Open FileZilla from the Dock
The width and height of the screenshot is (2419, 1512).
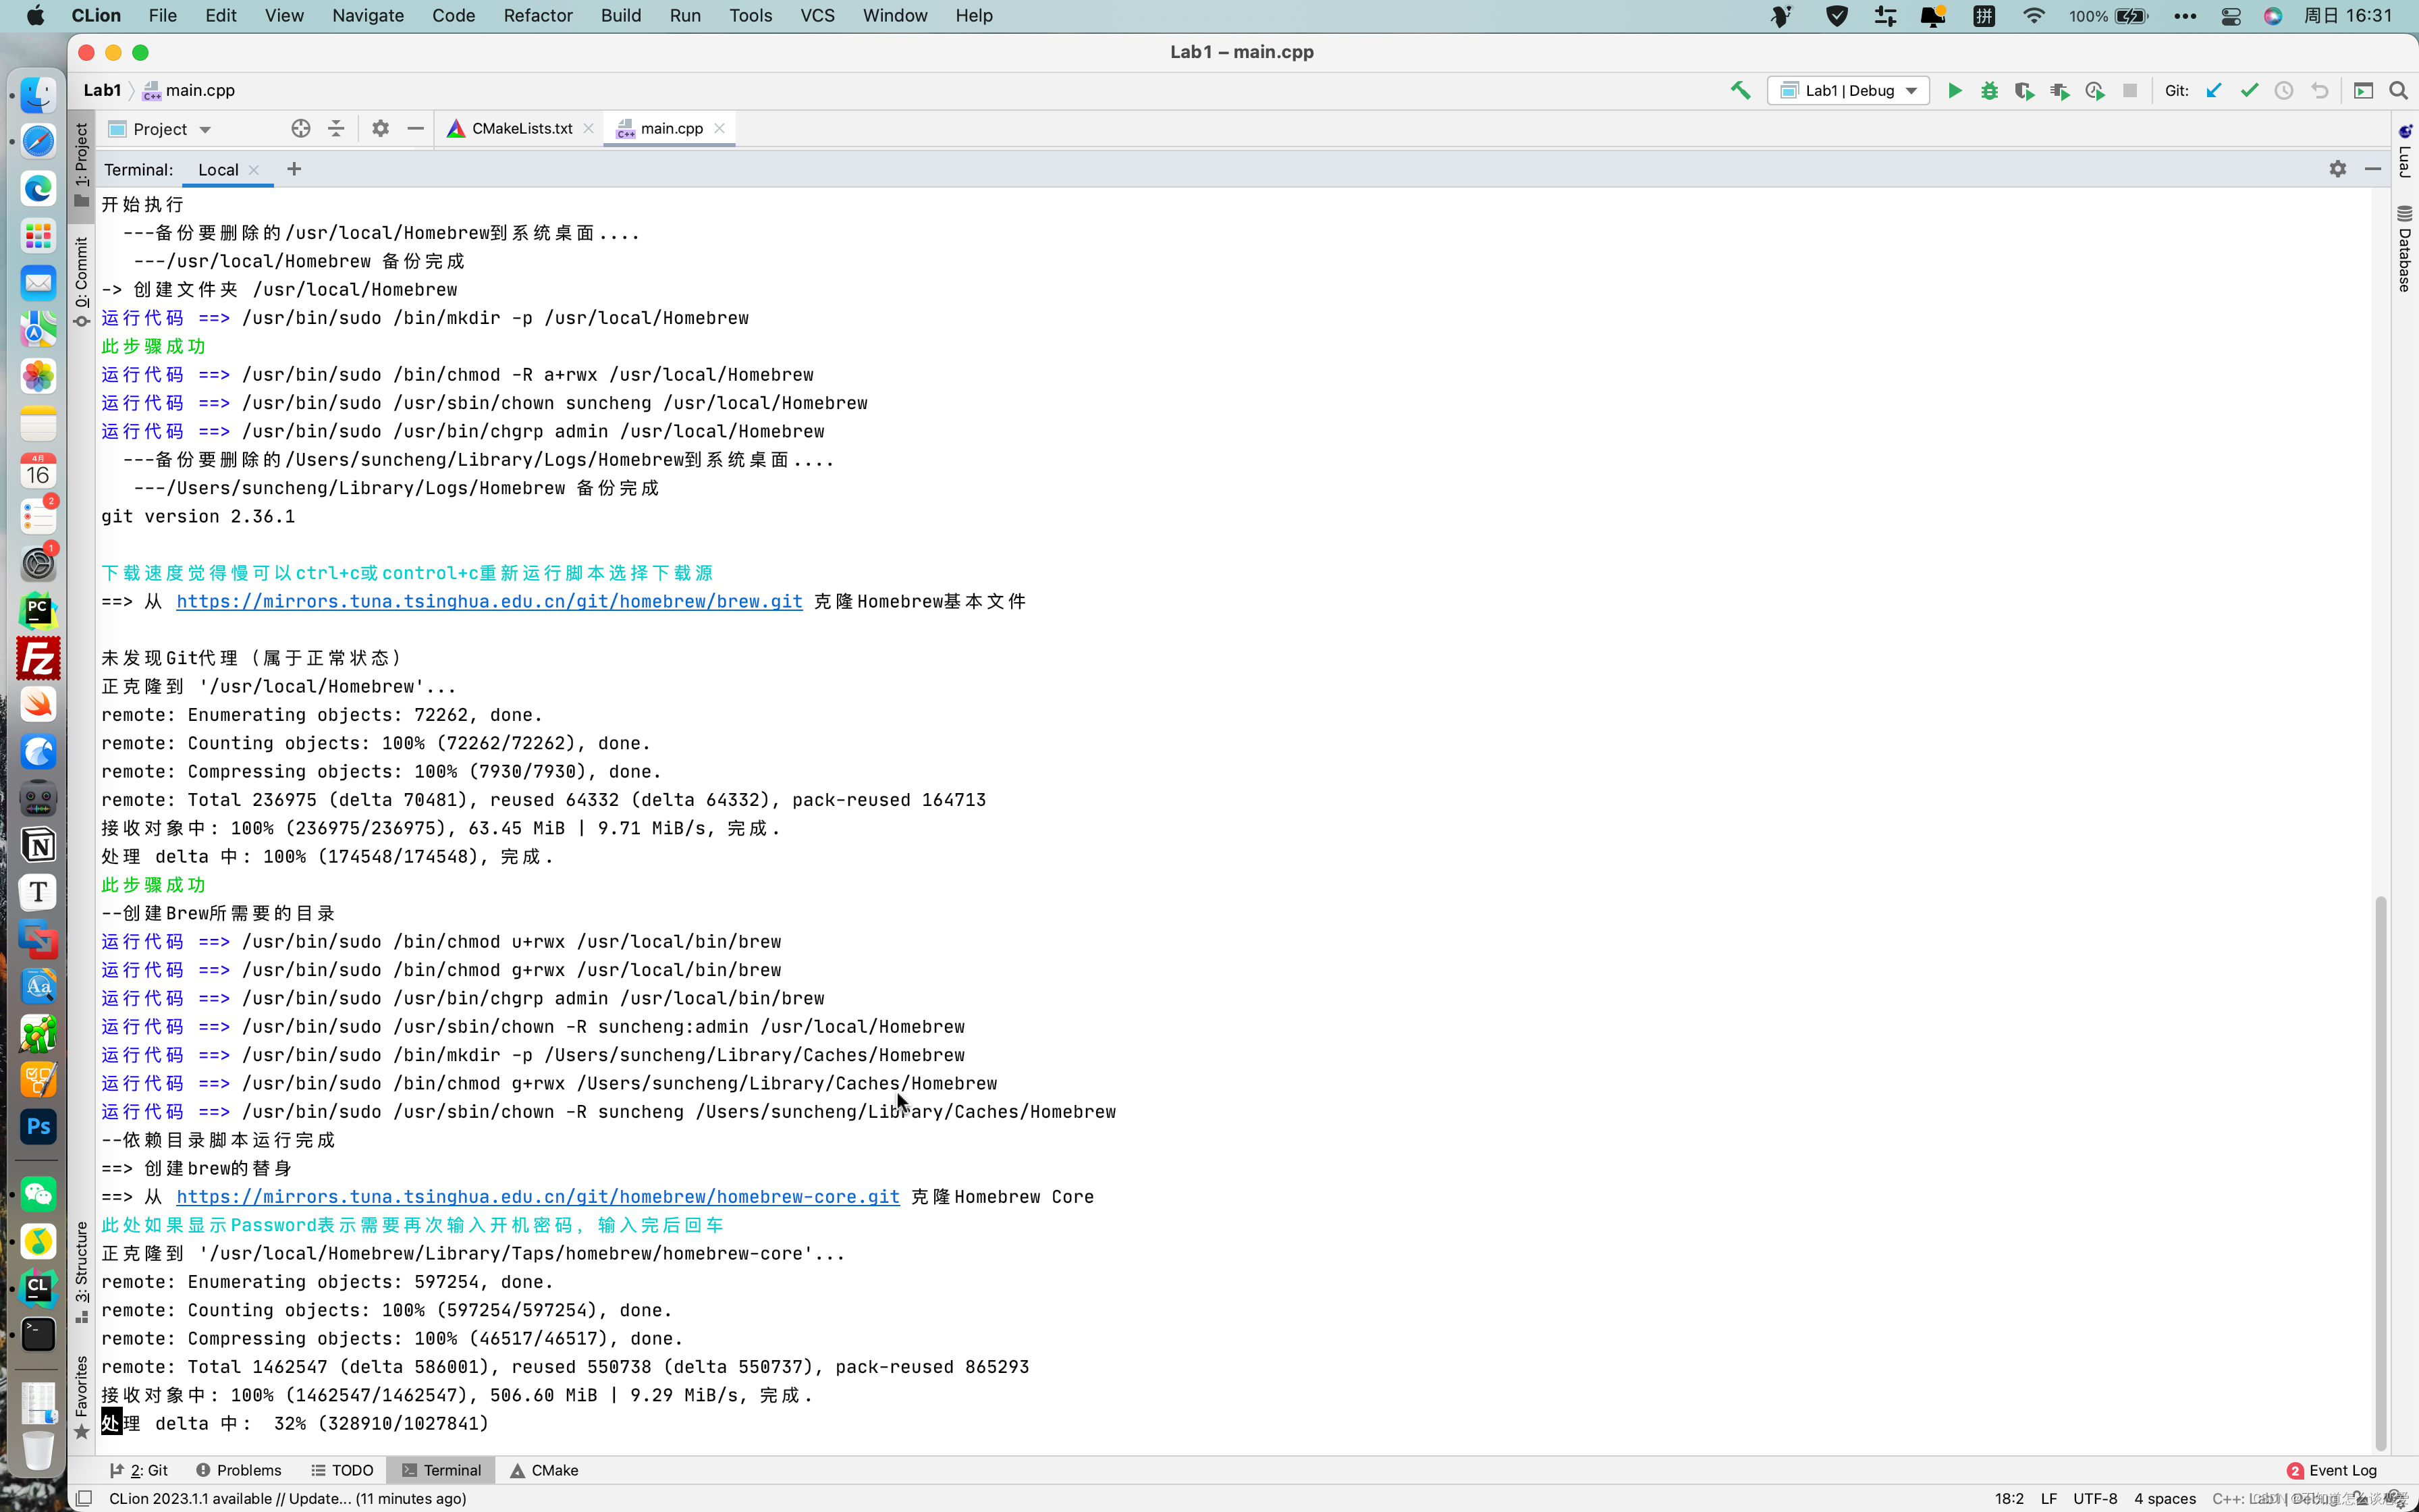click(x=39, y=658)
